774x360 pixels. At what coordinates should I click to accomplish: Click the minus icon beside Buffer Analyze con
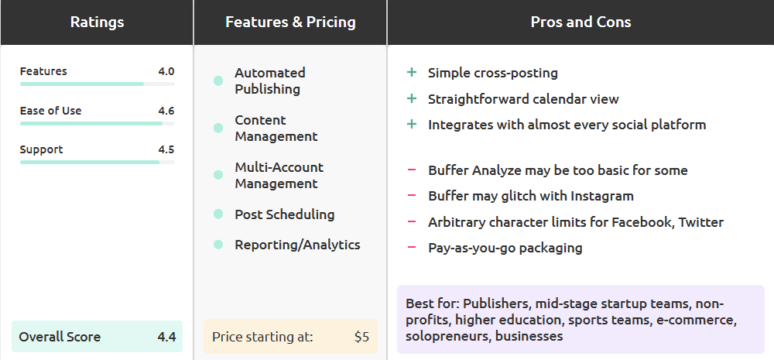pyautogui.click(x=412, y=170)
